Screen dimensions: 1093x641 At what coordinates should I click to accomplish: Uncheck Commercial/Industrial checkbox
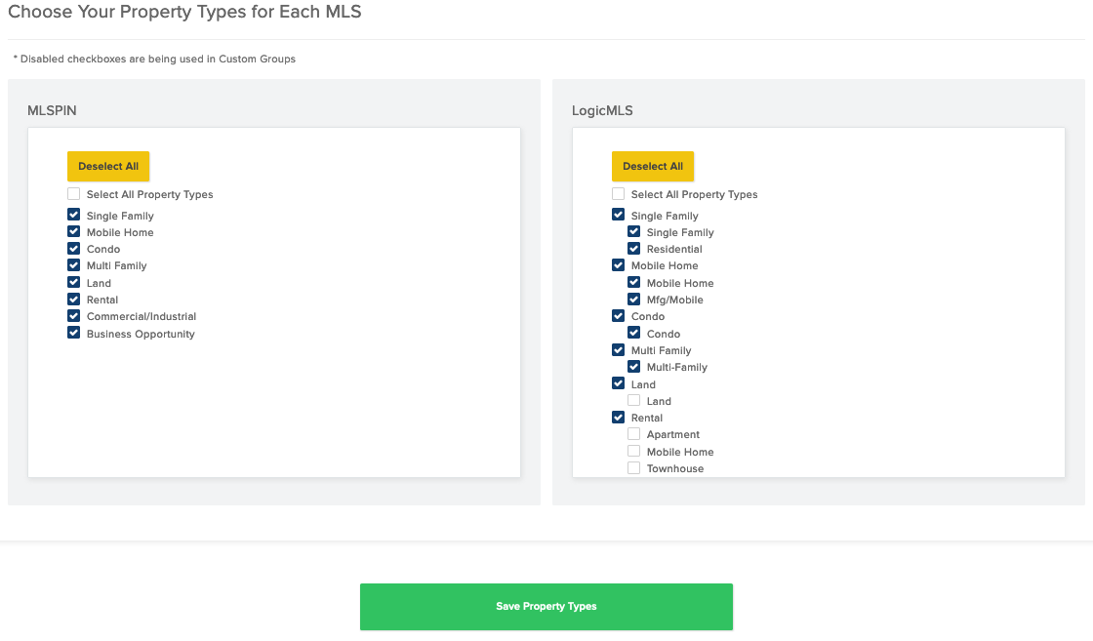point(74,316)
